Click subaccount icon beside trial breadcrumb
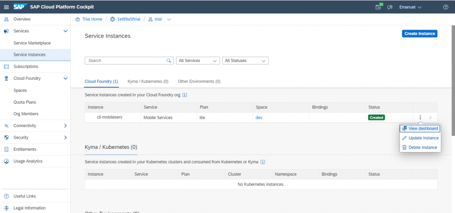The height and width of the screenshot is (213, 455). pyautogui.click(x=150, y=19)
